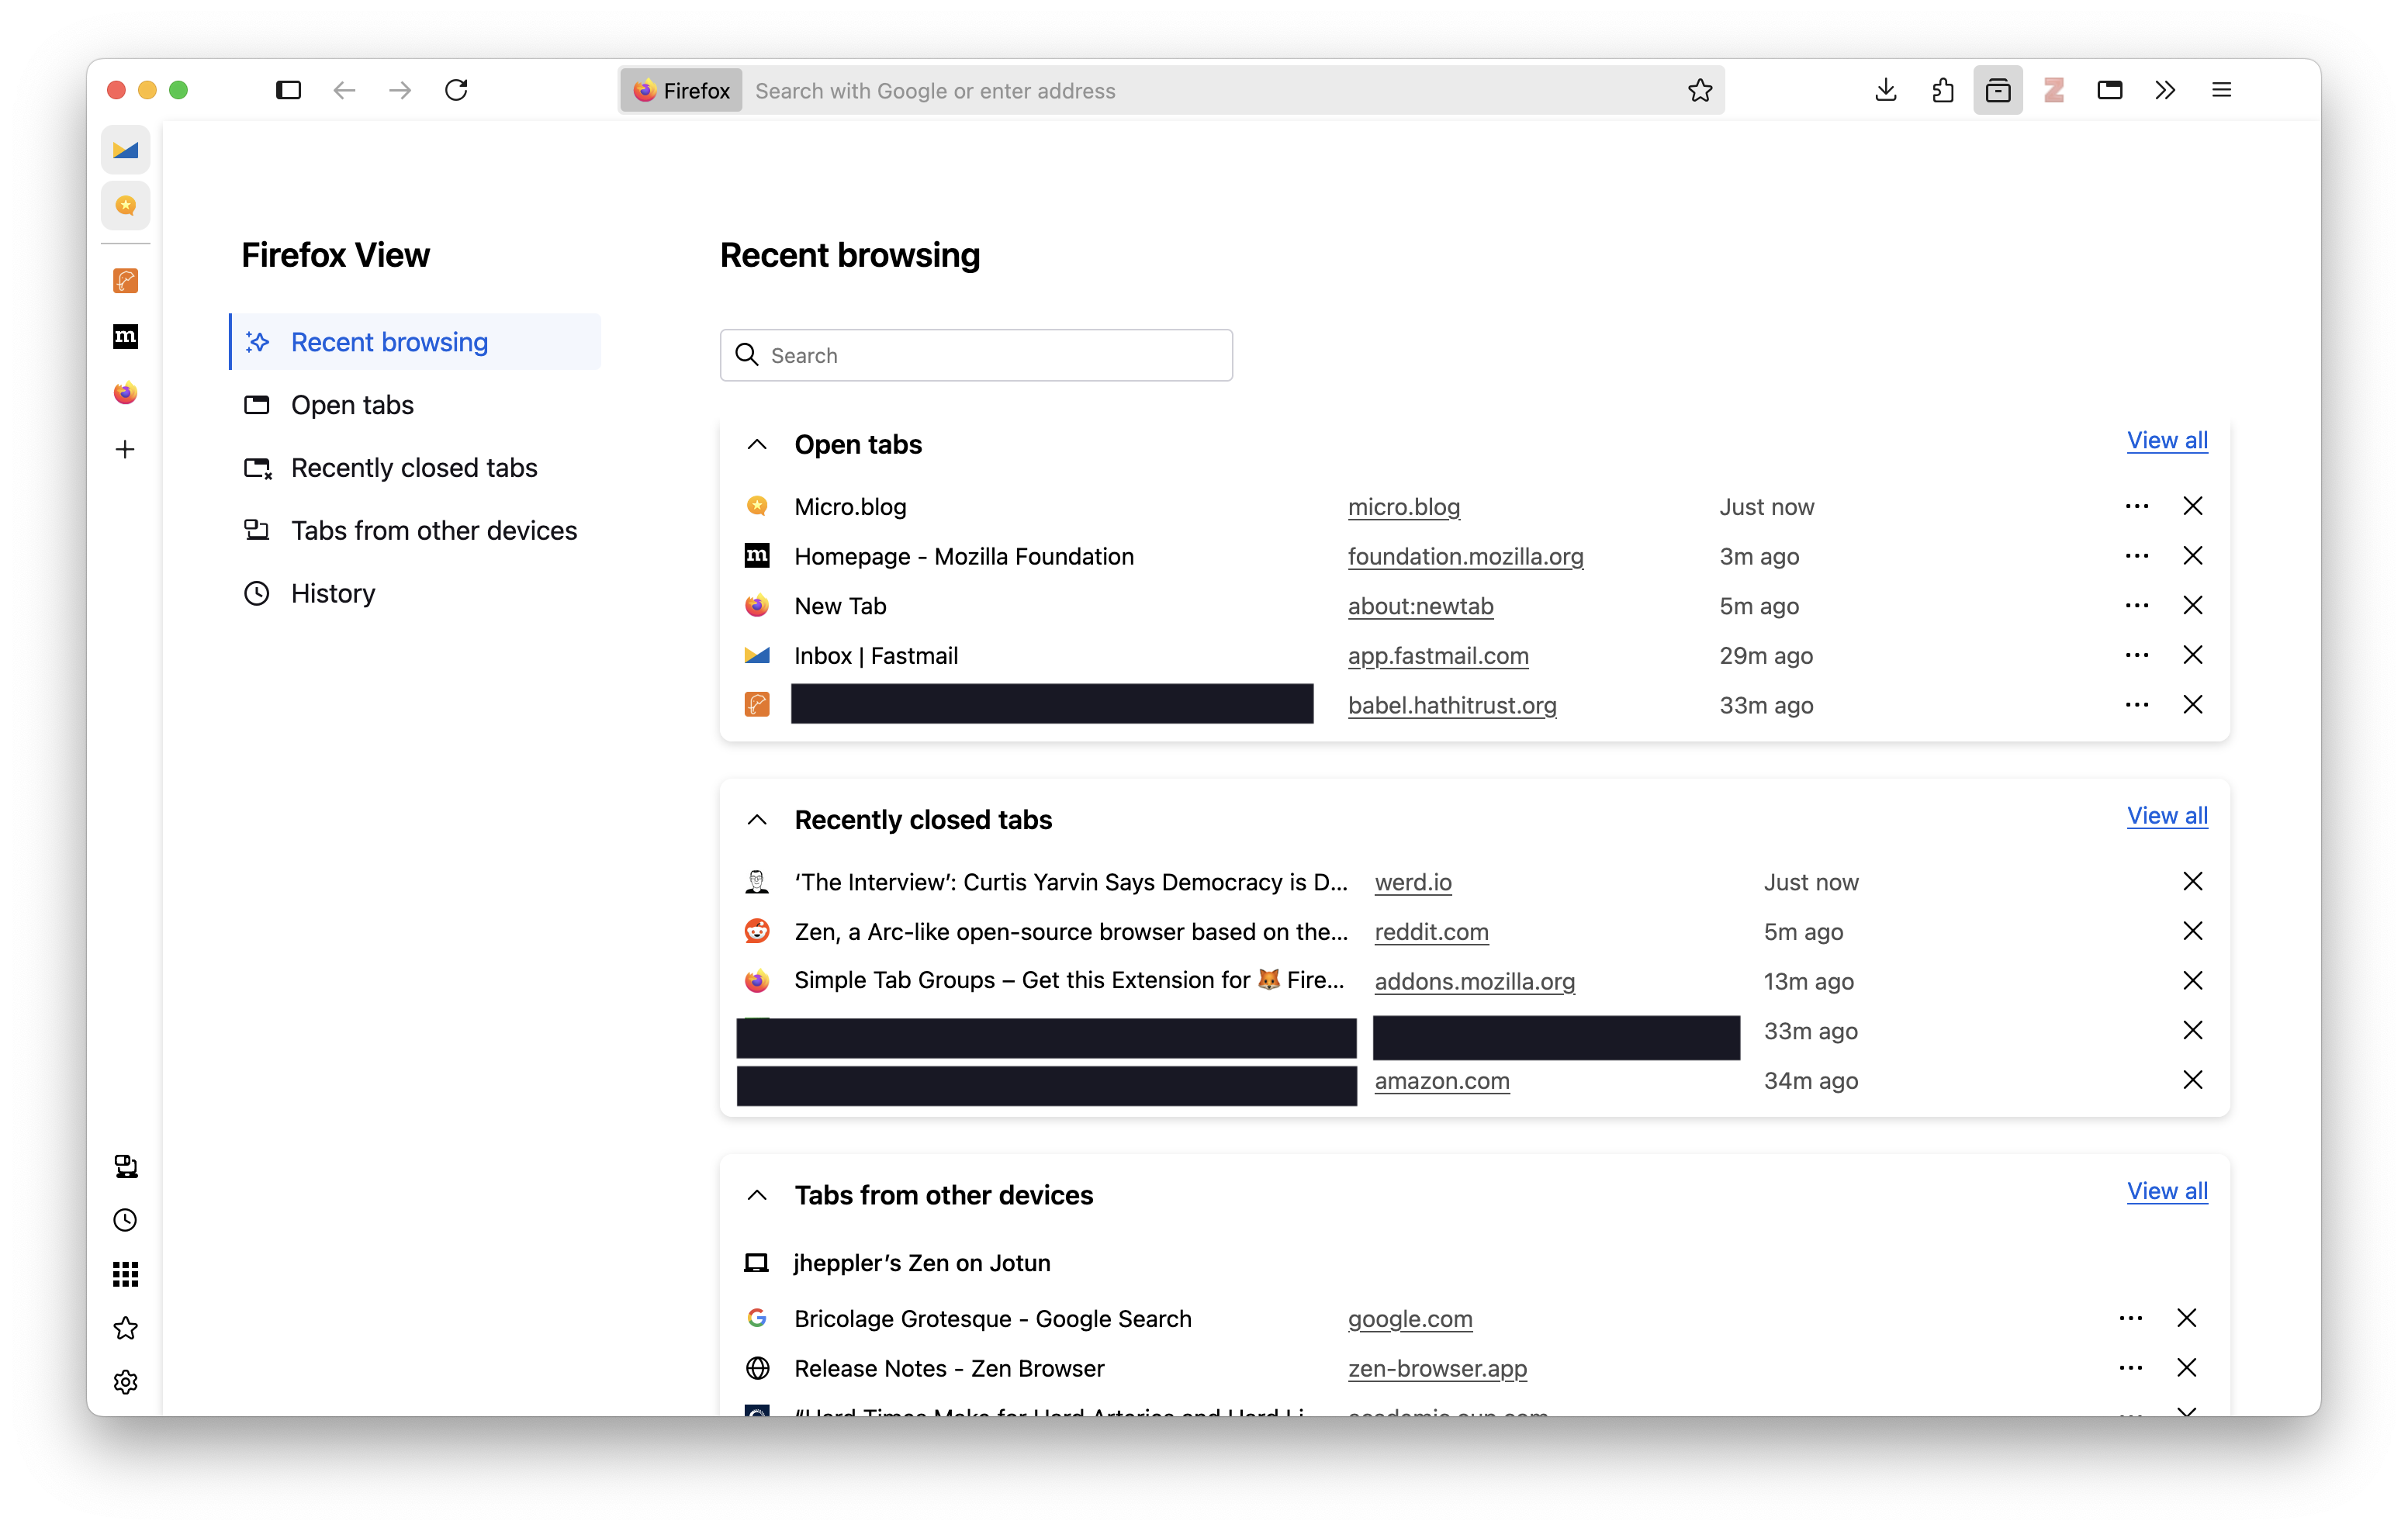Open 'Simple Tab Groups' closed tab entry
Image resolution: width=2408 pixels, height=1531 pixels.
(x=1069, y=981)
